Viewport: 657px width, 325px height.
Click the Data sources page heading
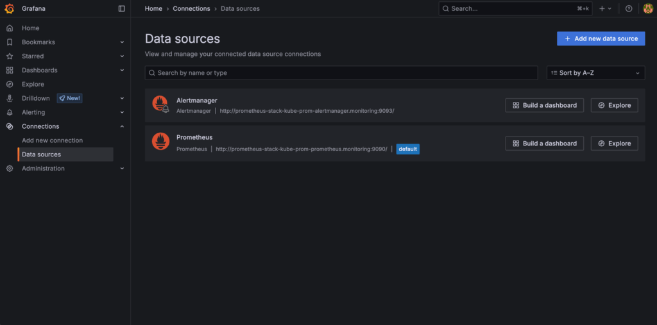(182, 39)
